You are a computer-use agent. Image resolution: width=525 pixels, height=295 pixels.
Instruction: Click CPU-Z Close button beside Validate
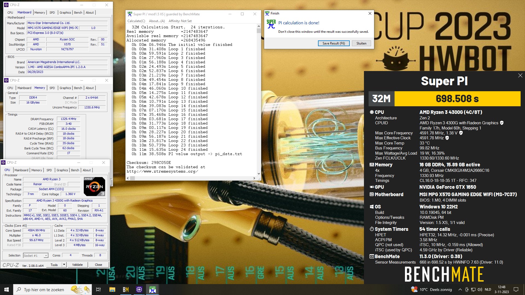coord(98,265)
